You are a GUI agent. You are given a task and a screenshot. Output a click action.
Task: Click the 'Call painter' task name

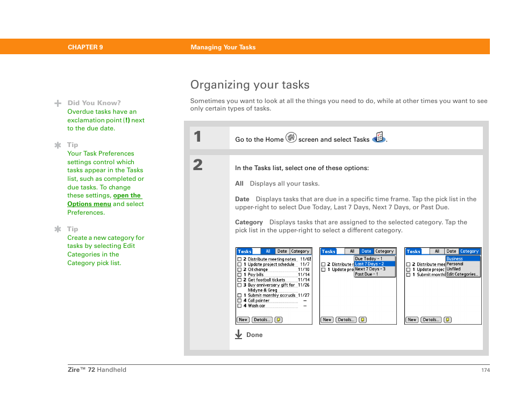point(259,300)
